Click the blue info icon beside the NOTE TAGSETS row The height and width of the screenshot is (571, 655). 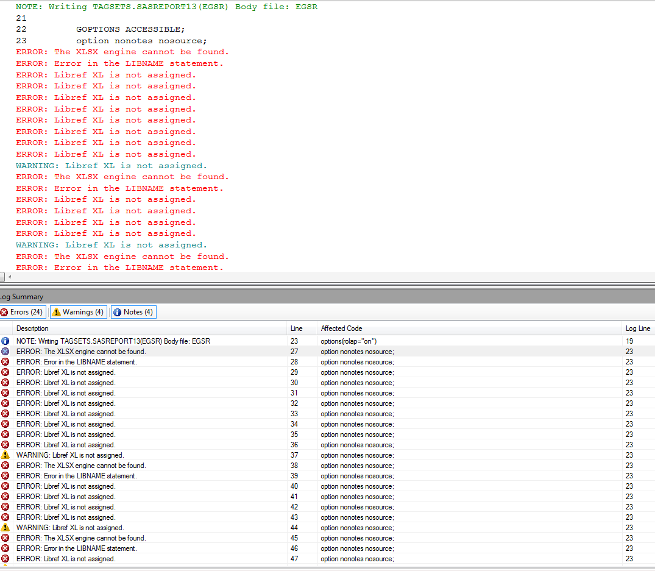pyautogui.click(x=5, y=341)
